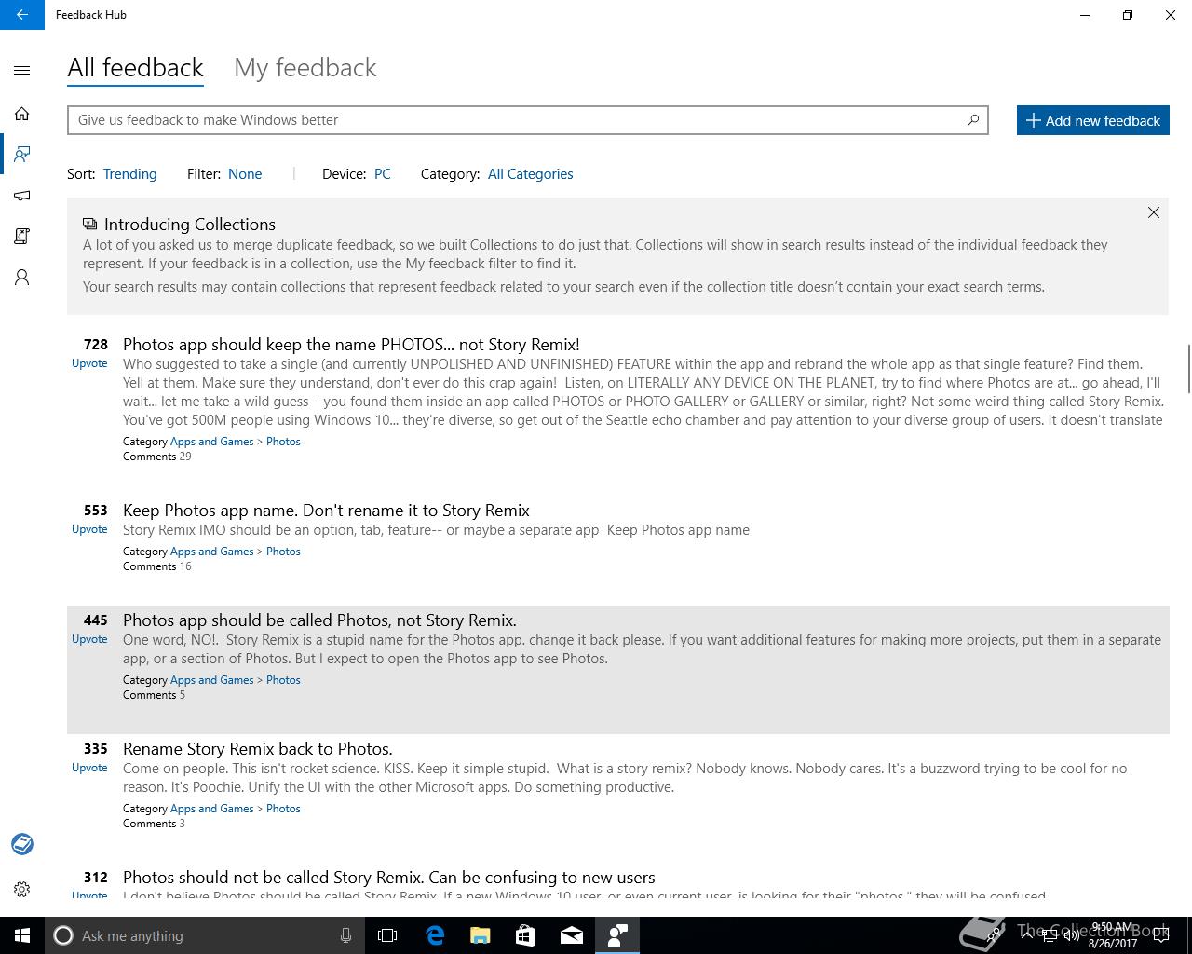1192x954 pixels.
Task: Click Apps and Games link under 728-vote feedback
Action: pyautogui.click(x=211, y=442)
